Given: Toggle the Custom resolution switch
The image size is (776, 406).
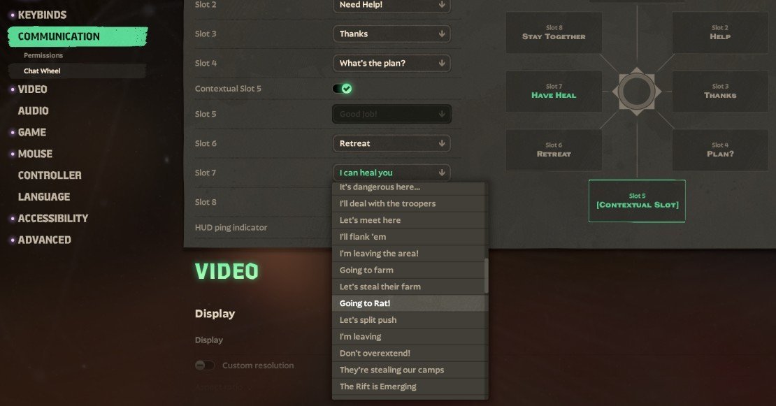Looking at the screenshot, I should (x=204, y=365).
